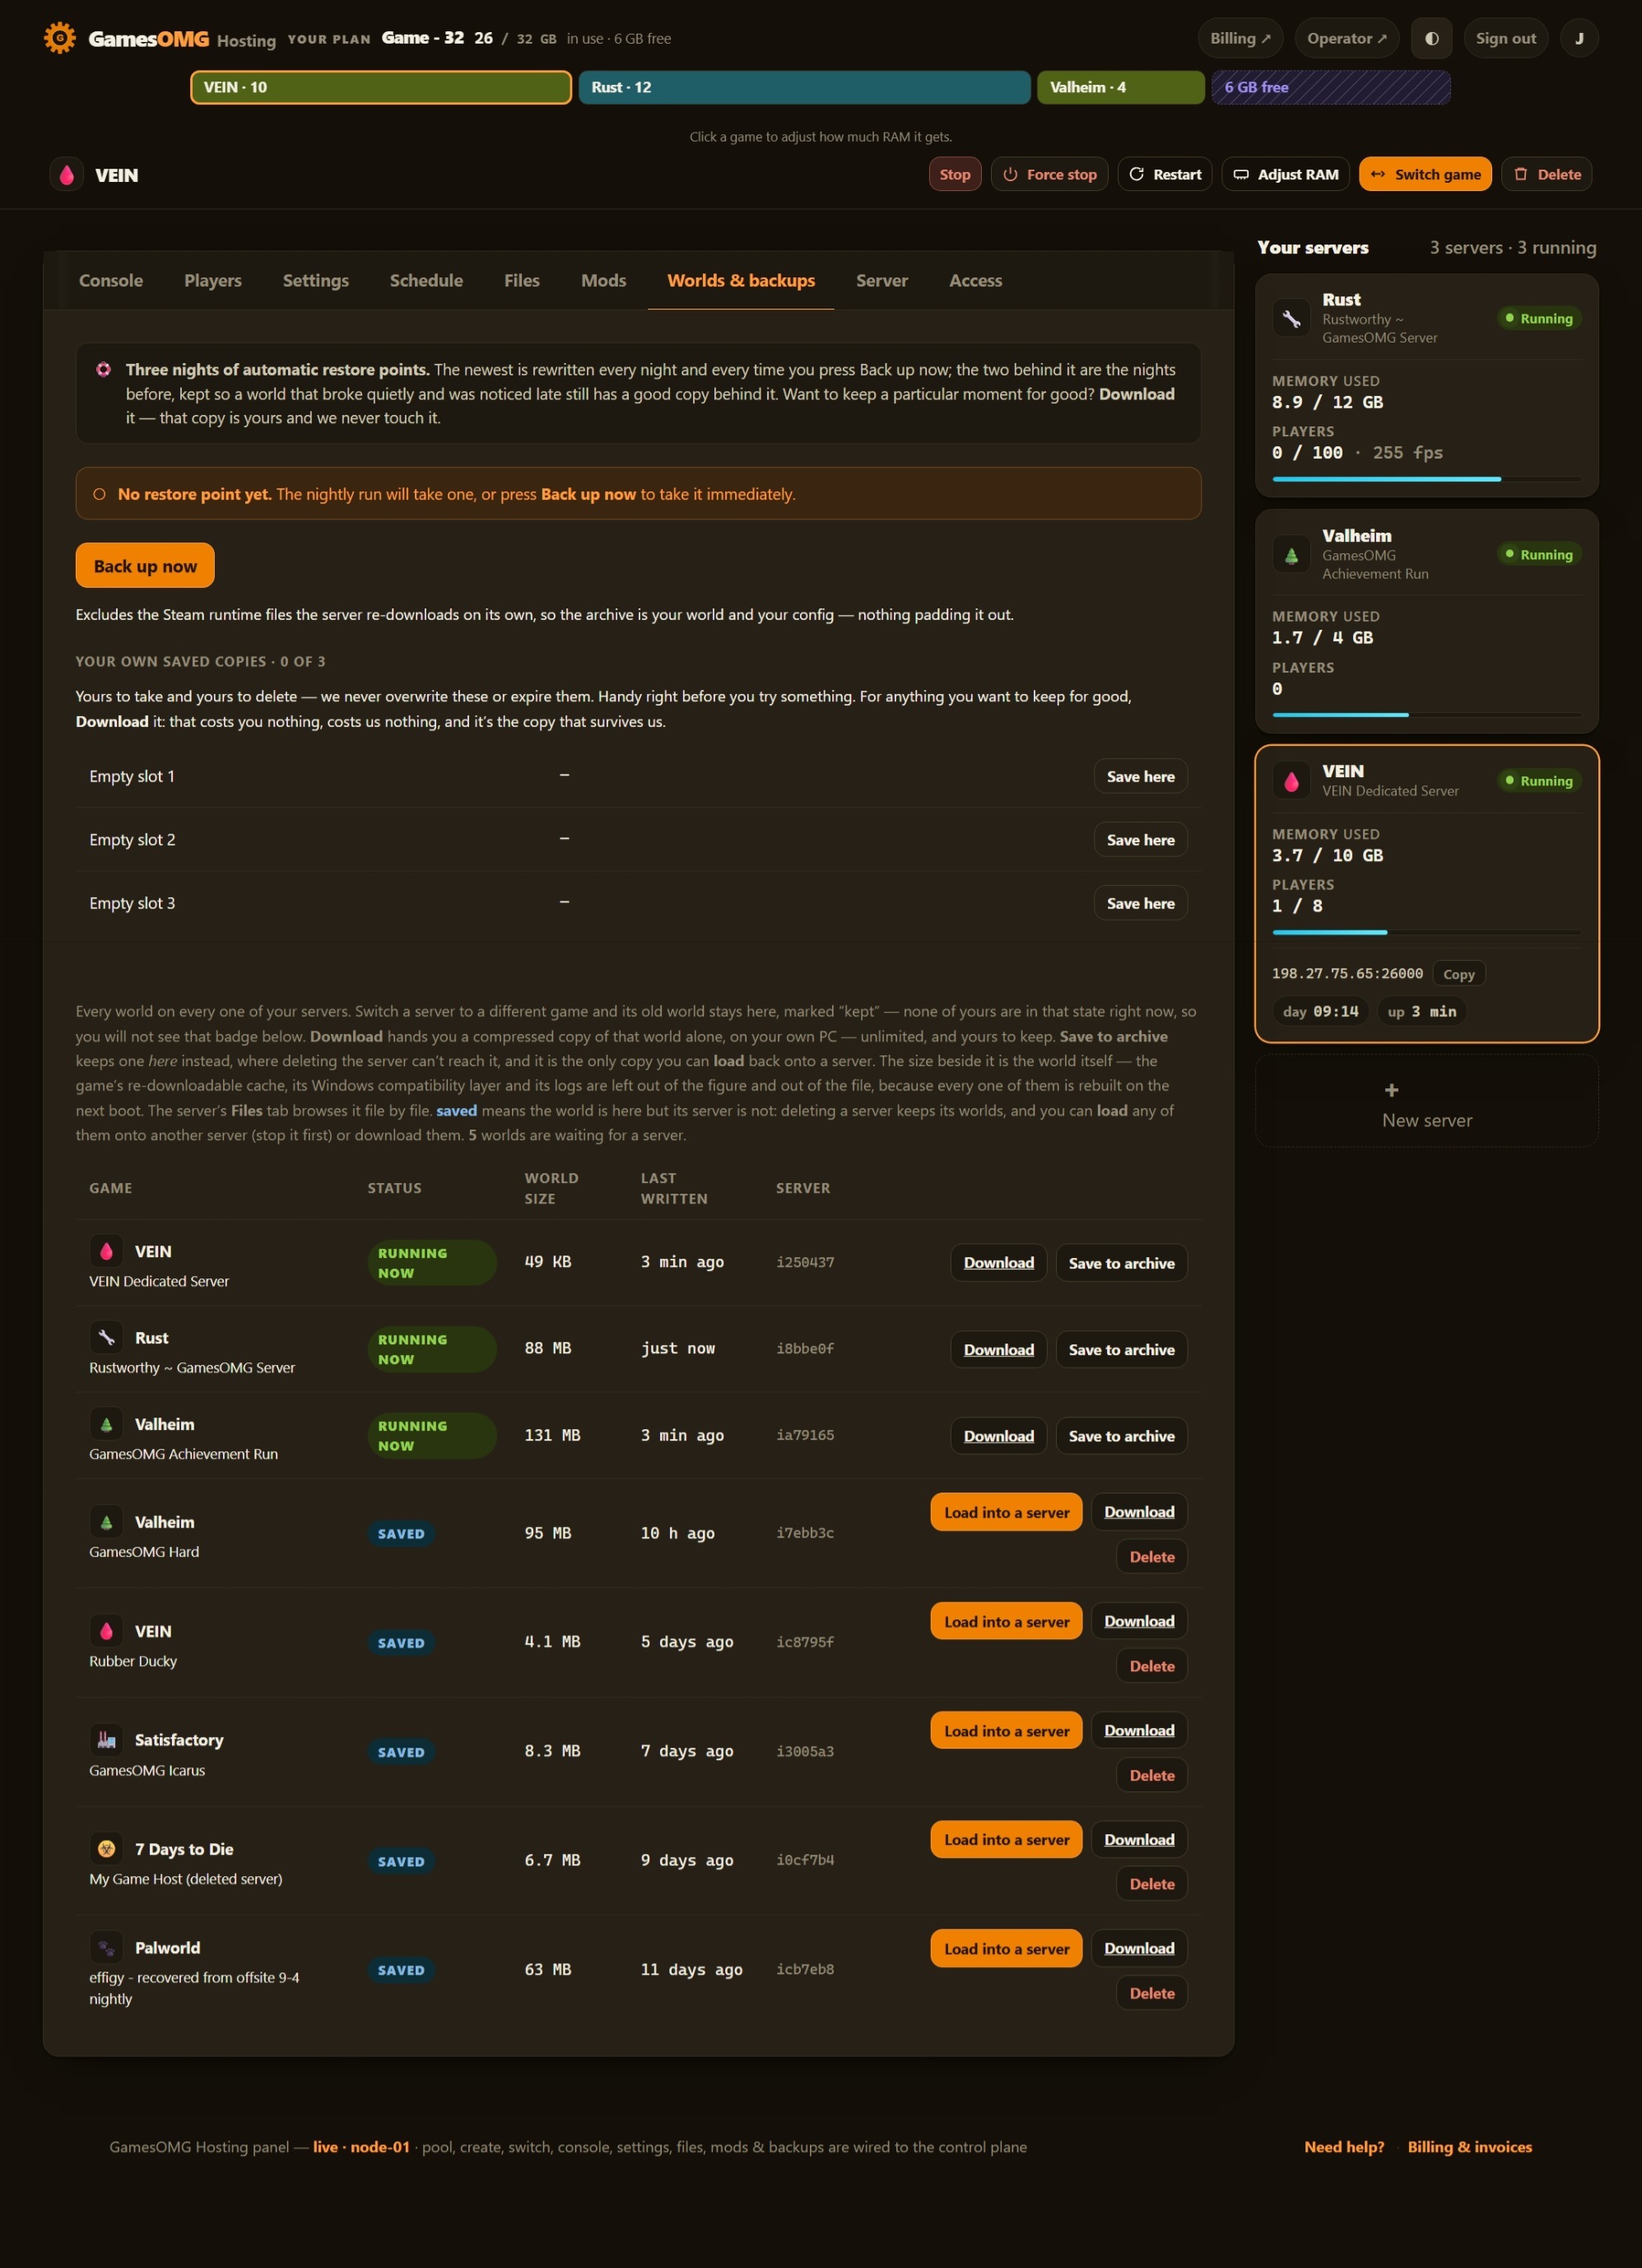
Task: Switch to the Players tab
Action: click(x=213, y=281)
